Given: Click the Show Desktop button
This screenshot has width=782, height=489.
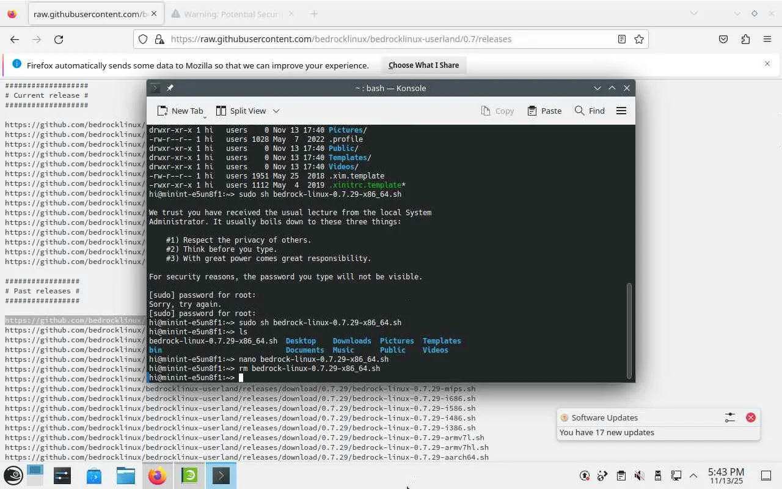Looking at the screenshot, I should (x=766, y=476).
